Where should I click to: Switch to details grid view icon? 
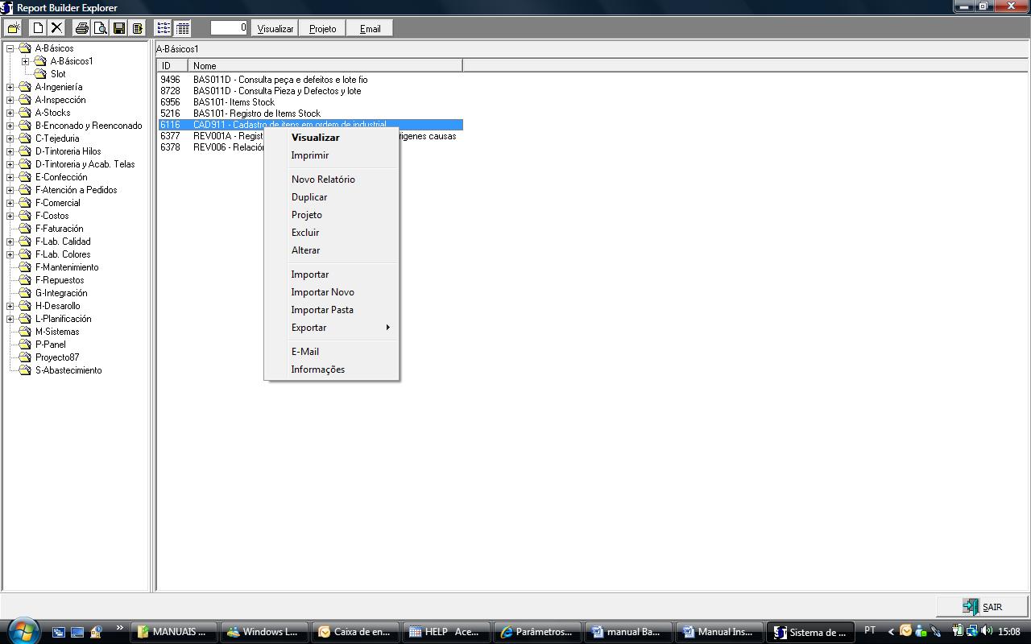pyautogui.click(x=183, y=28)
